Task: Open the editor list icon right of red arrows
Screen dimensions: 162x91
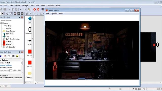Action: pyautogui.click(x=43, y=9)
